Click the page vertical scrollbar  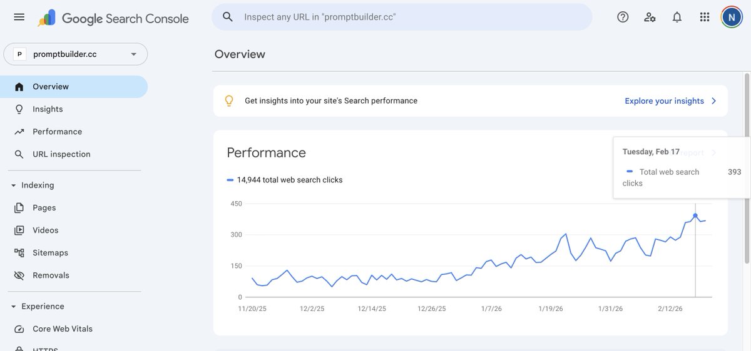(747, 169)
